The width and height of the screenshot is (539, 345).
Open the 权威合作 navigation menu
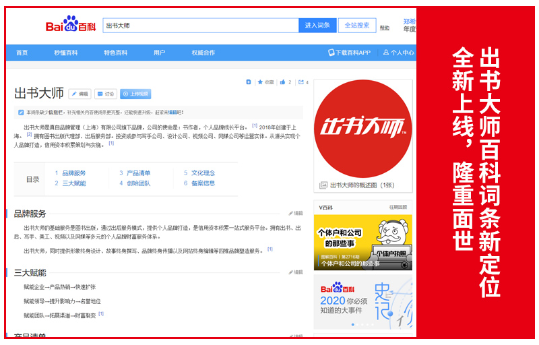click(x=203, y=53)
